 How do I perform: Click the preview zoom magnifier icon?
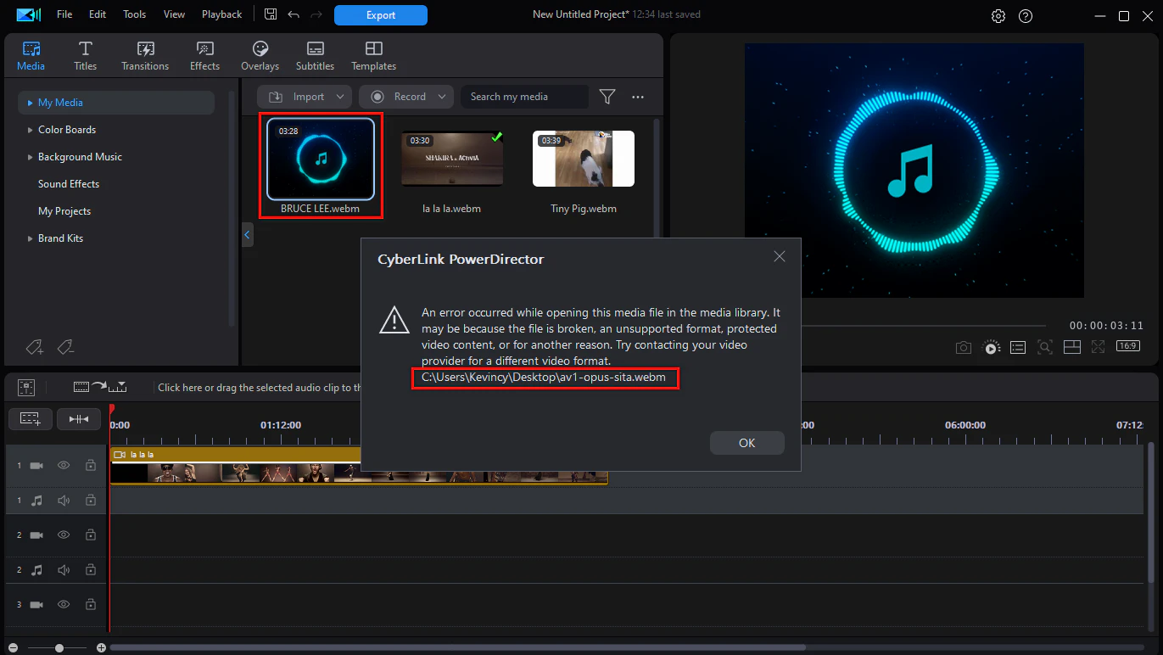(1045, 347)
